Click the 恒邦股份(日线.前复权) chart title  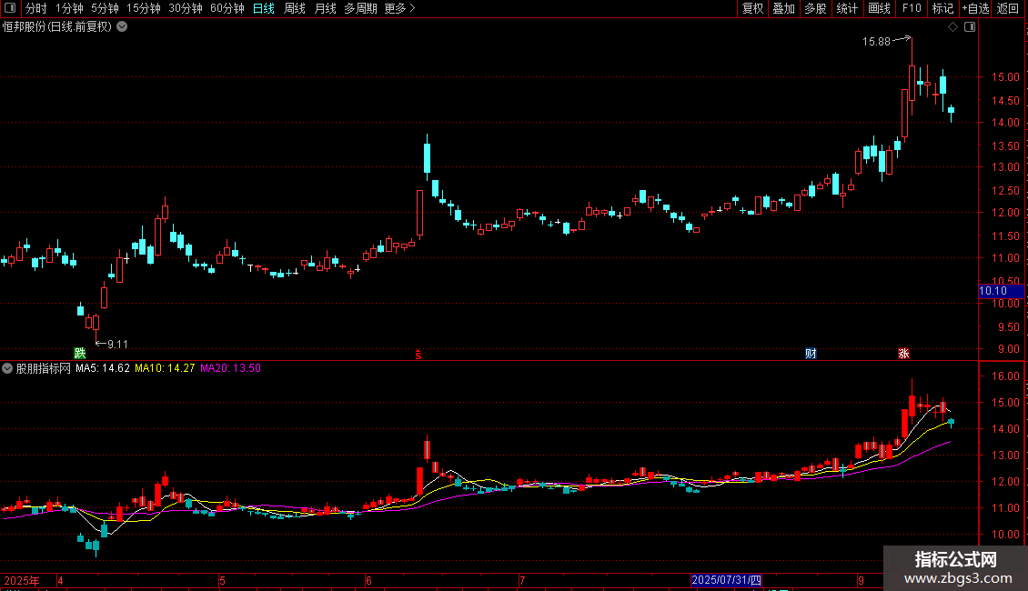pos(57,27)
